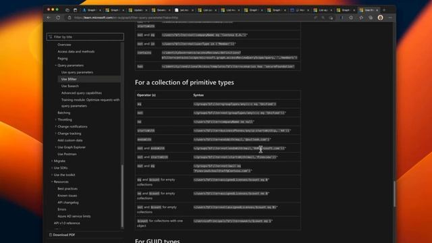Open the Known issues page
The image size is (432, 243).
point(67,196)
